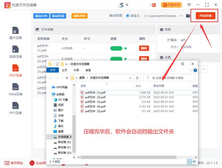
Task: Open 3D 对象 folder in navigation pane
Action: tap(61, 100)
